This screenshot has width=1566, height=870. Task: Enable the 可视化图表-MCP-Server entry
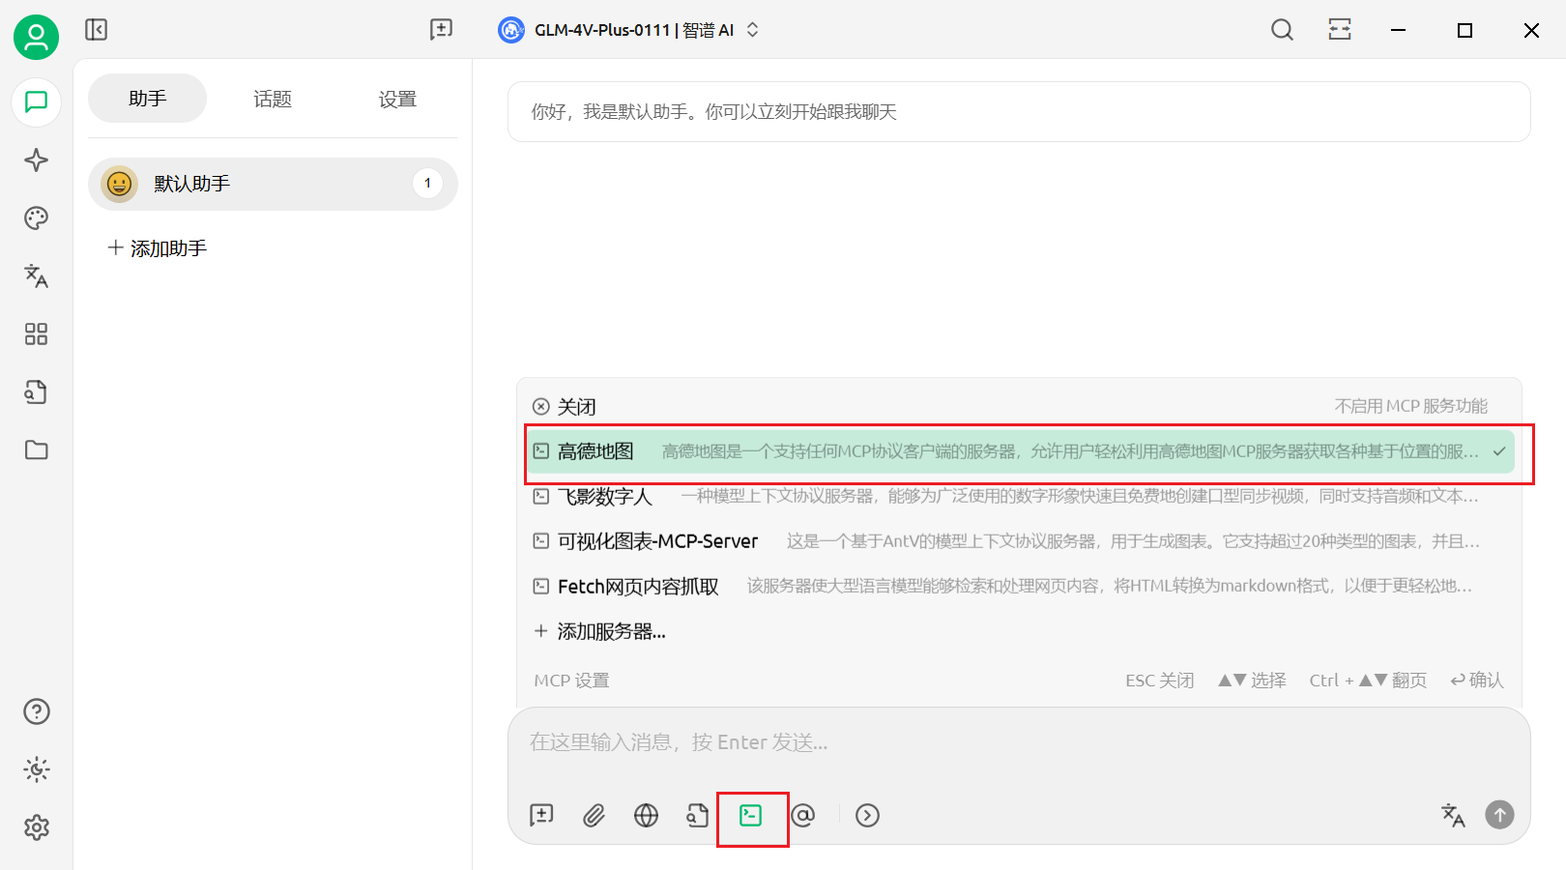(x=1019, y=541)
